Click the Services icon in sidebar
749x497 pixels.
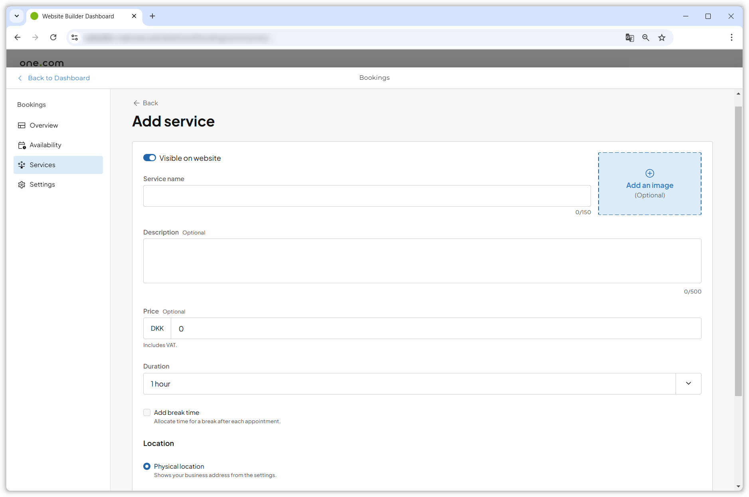22,165
